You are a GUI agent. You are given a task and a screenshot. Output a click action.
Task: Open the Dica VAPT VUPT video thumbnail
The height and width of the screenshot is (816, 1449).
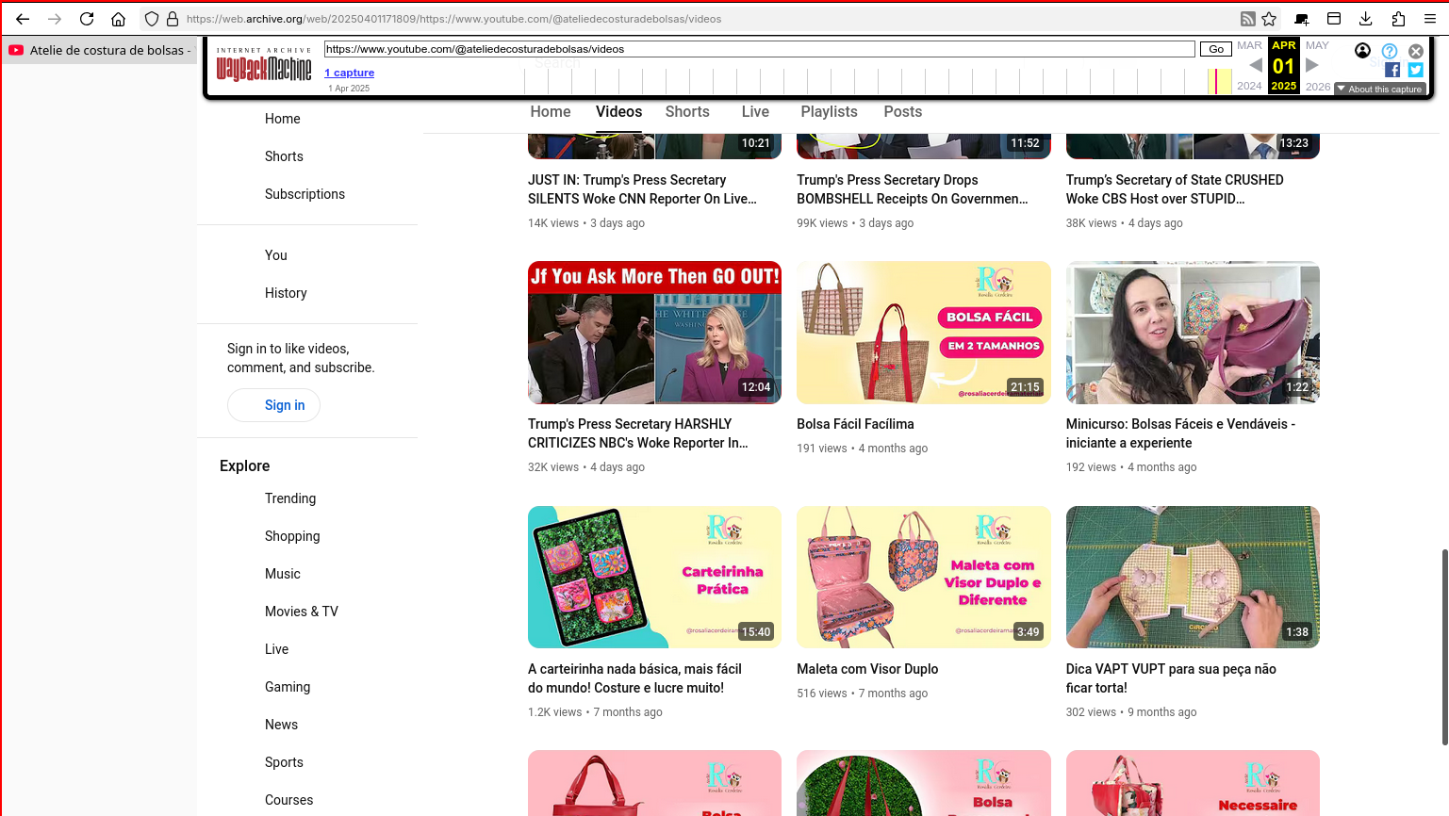[x=1193, y=577]
